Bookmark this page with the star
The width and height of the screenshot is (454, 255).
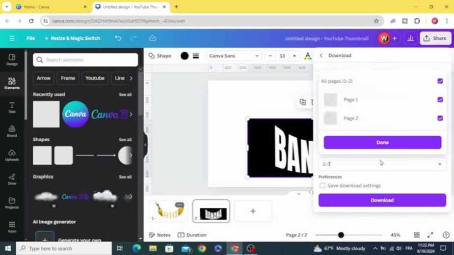376,21
